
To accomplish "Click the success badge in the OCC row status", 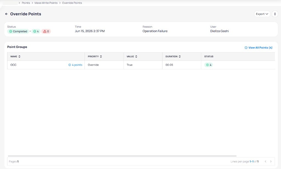I will pos(209,65).
